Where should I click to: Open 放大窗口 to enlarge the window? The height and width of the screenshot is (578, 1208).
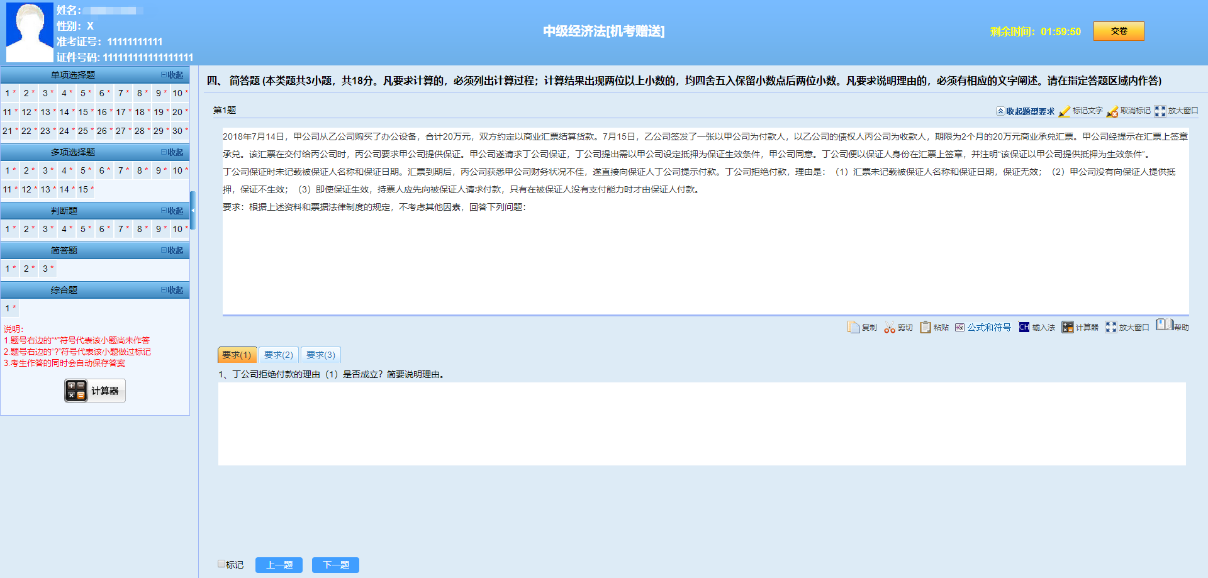(x=1178, y=111)
